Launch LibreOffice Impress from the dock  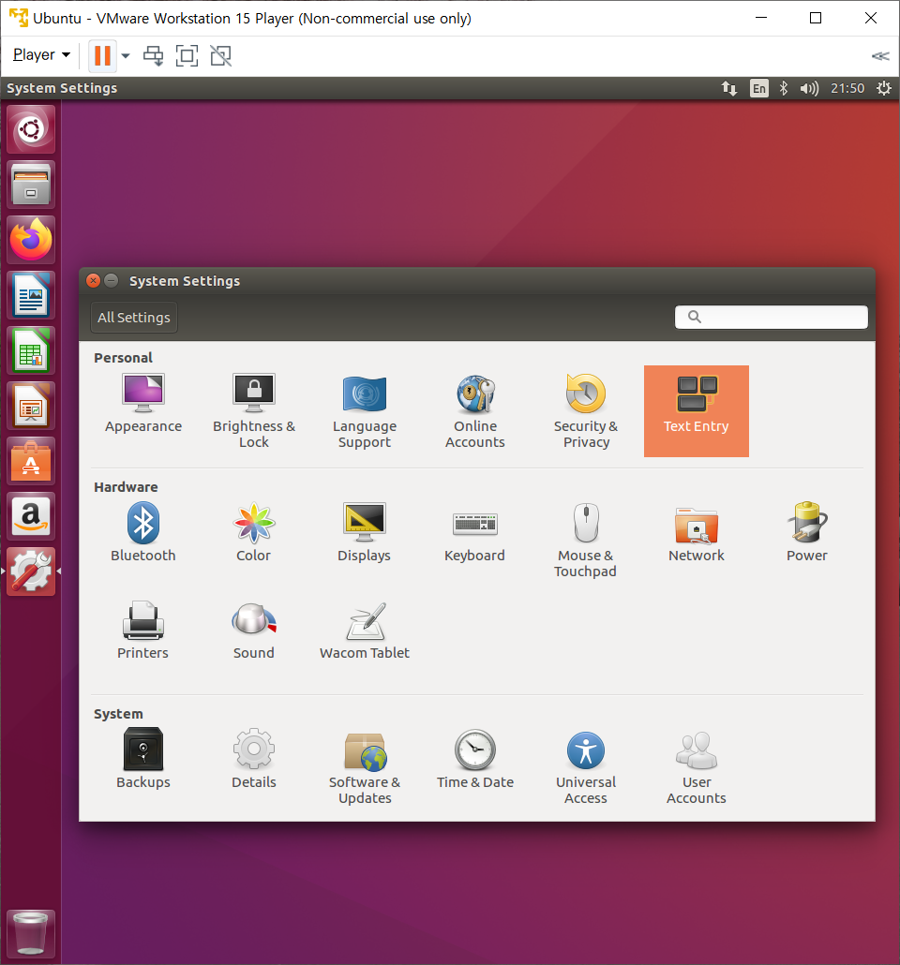click(x=31, y=407)
